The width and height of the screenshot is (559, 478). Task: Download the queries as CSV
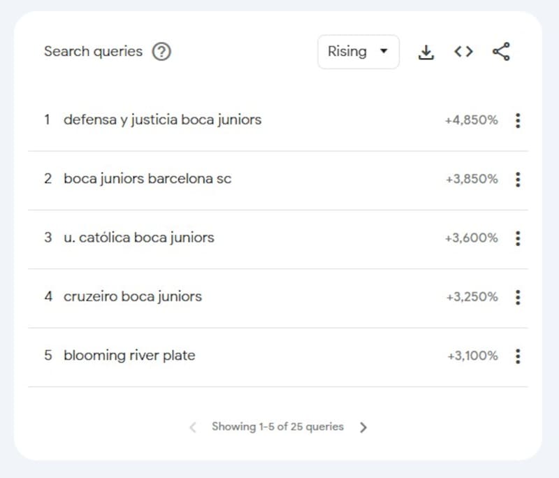426,52
